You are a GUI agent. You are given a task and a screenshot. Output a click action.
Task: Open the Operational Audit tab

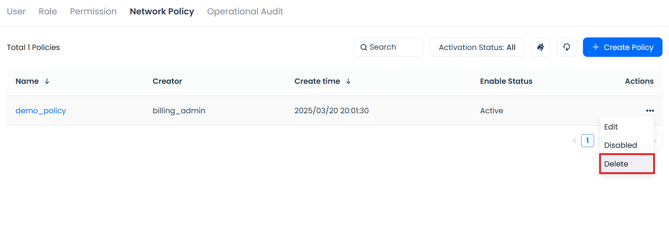pos(245,12)
